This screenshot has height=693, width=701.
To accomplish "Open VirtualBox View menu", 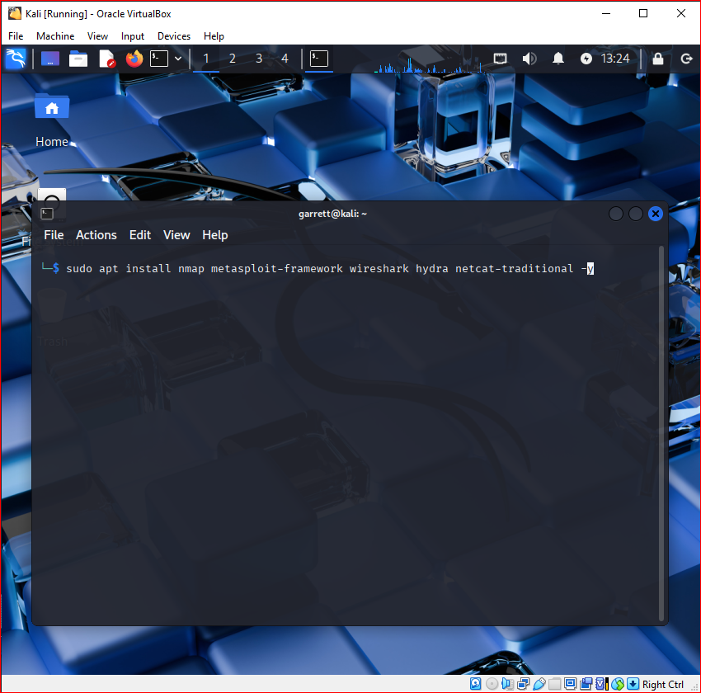I will tap(97, 36).
